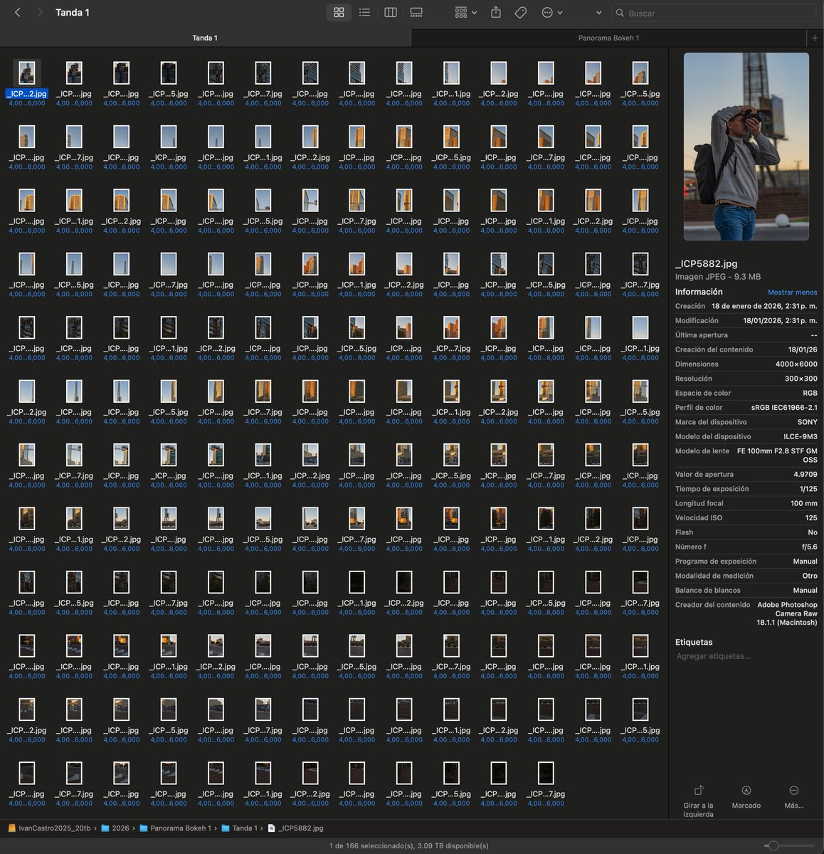Switch to gallery view
The height and width of the screenshot is (854, 824).
pos(416,12)
